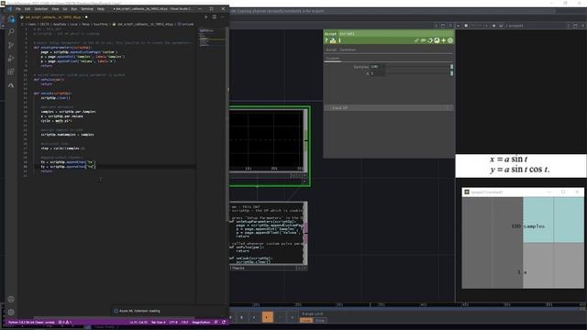Viewport: 587px width, 330px height.
Task: Open the operator info icon in parameter header
Action: [339, 40]
